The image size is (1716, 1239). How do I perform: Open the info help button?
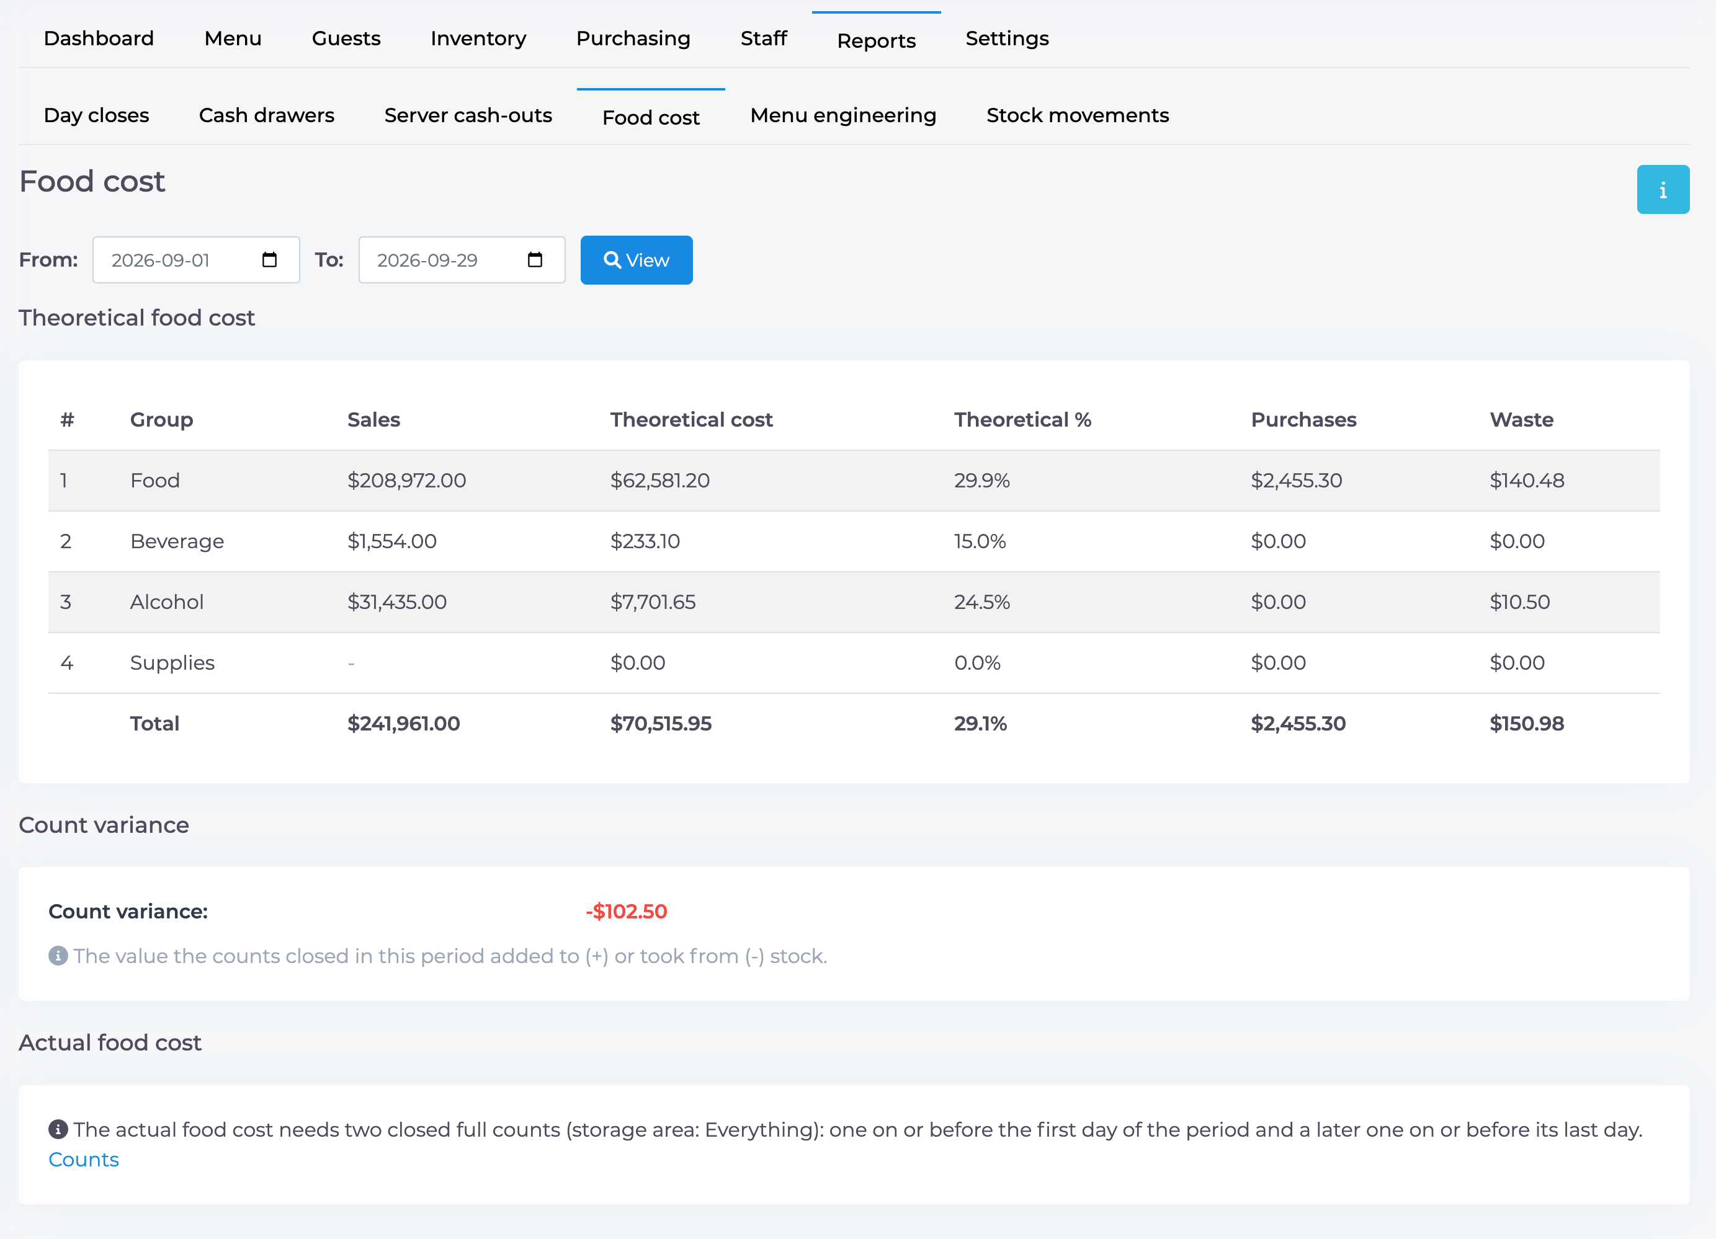[1662, 189]
